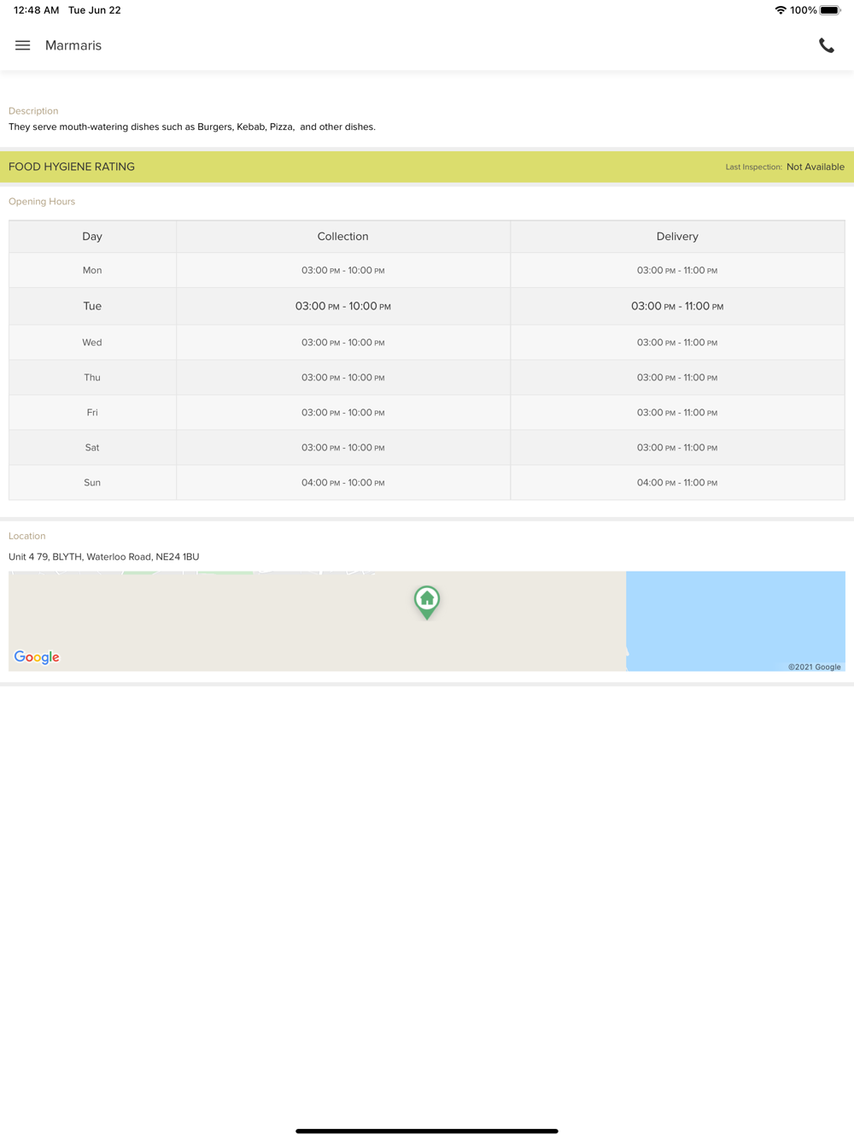Tap the home indicator bar
The height and width of the screenshot is (1140, 854).
pyautogui.click(x=427, y=1131)
